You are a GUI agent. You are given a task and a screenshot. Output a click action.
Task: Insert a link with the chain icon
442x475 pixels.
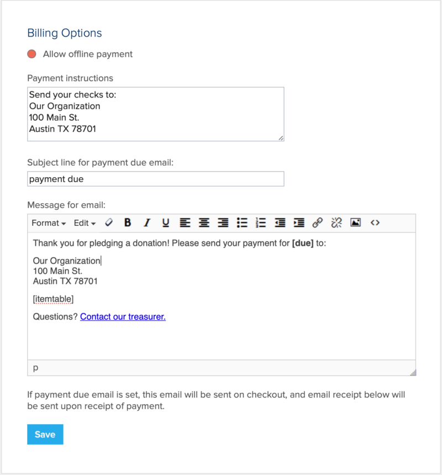coord(318,223)
